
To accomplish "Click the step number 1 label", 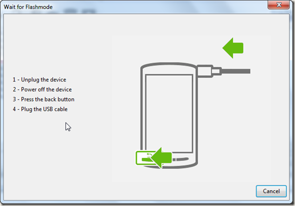I will tap(14, 79).
